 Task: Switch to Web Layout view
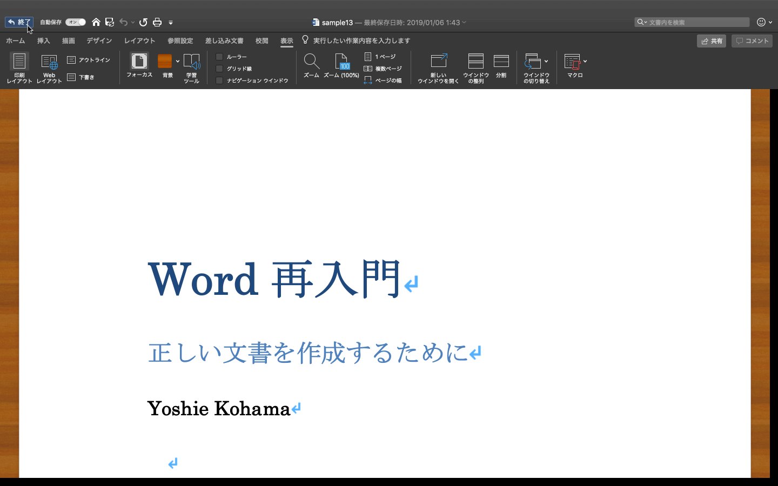pos(49,62)
